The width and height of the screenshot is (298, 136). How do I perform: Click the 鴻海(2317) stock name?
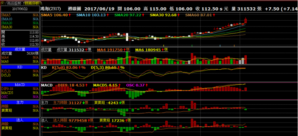[x=51, y=9]
